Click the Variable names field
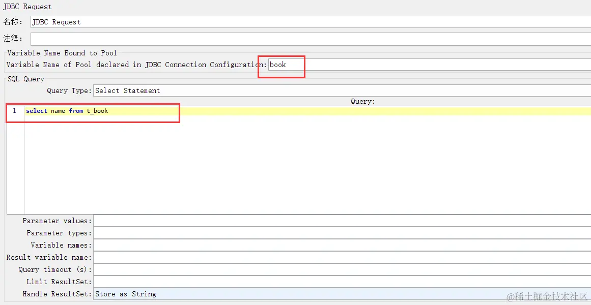Screen dimensions: 591x305 click(342, 245)
